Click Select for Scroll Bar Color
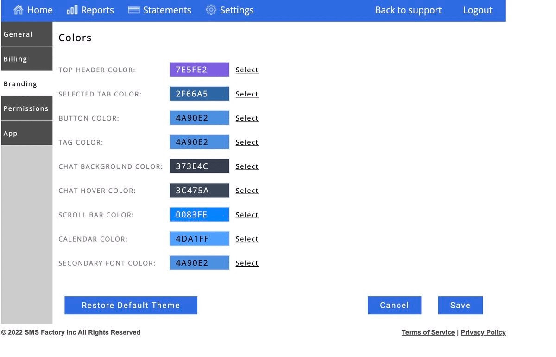The image size is (556, 357). tap(247, 214)
